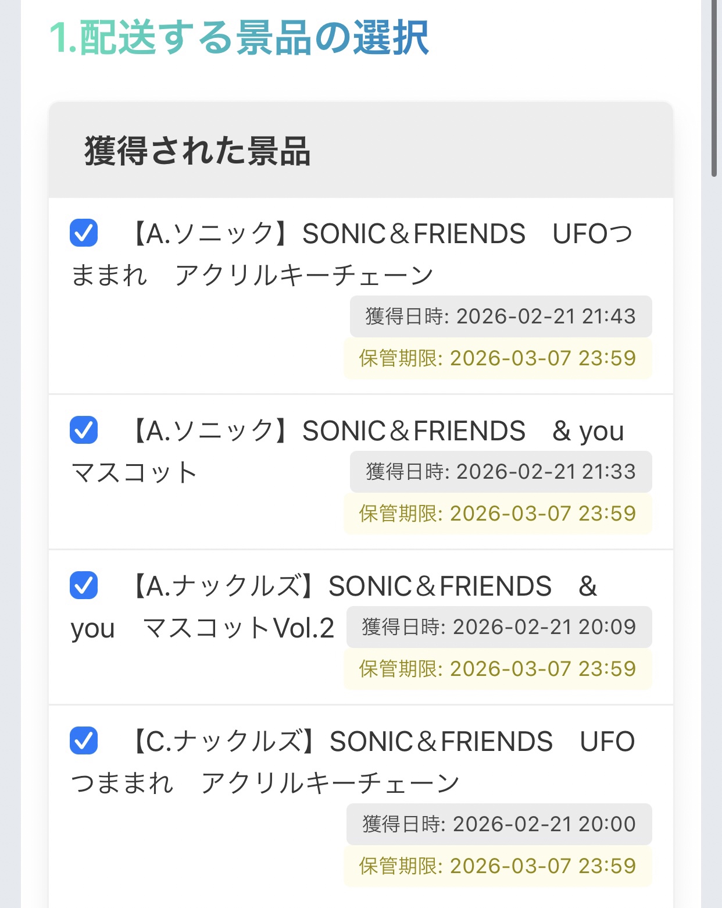Click the 獲得日時 2026-02-21 20:09 badge
The width and height of the screenshot is (722, 908).
499,627
